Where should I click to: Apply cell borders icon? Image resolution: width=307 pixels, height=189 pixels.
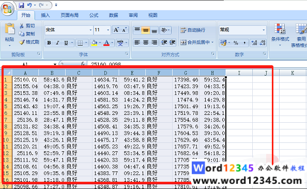coord(80,43)
